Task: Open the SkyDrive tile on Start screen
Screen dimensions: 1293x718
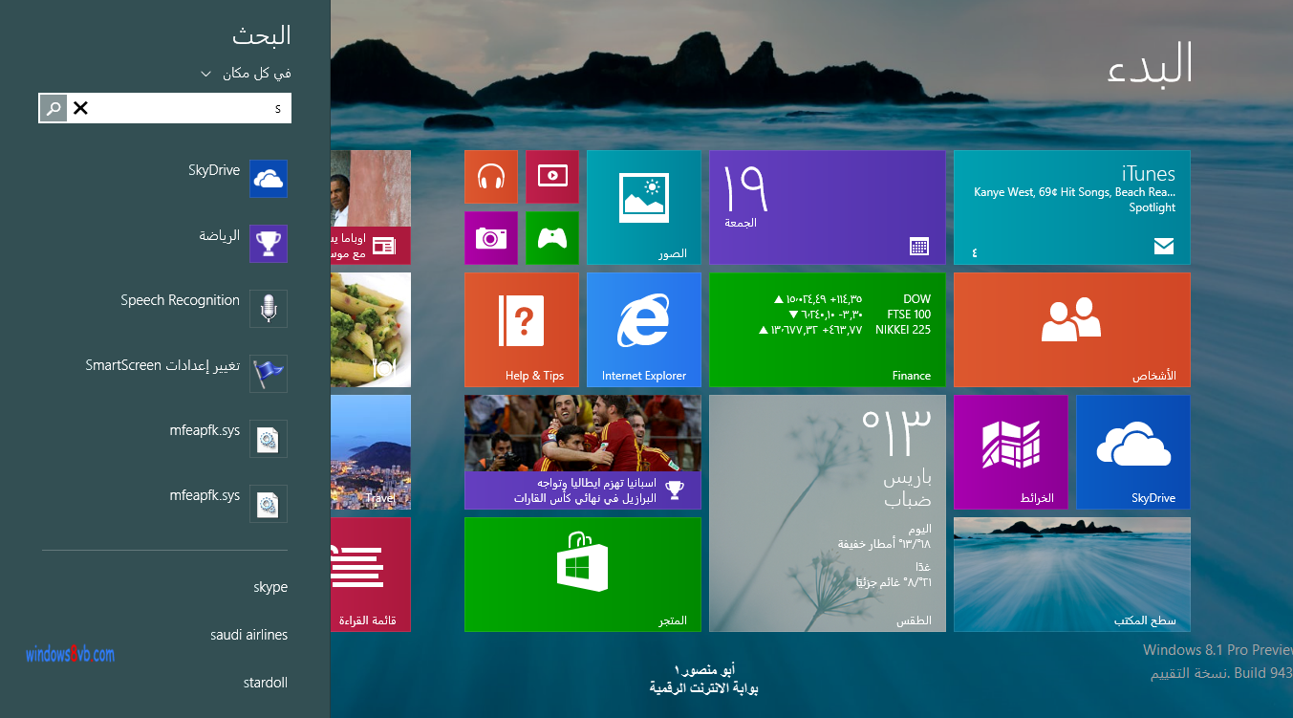Action: coord(1132,452)
